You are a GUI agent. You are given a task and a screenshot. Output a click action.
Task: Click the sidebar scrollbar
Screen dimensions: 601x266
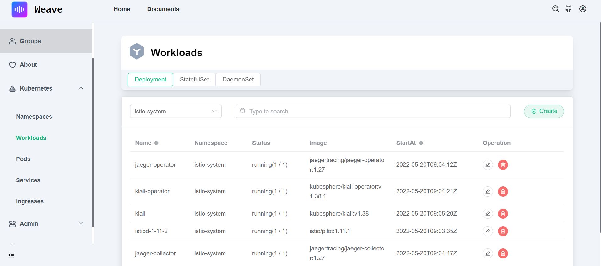coord(93,143)
